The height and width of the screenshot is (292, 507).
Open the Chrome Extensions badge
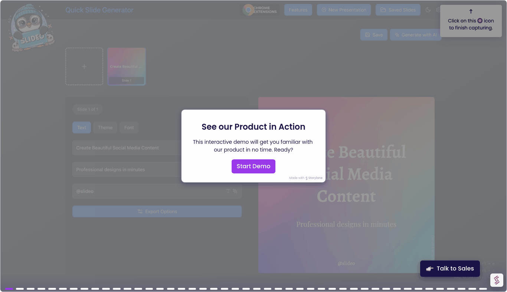click(x=260, y=10)
